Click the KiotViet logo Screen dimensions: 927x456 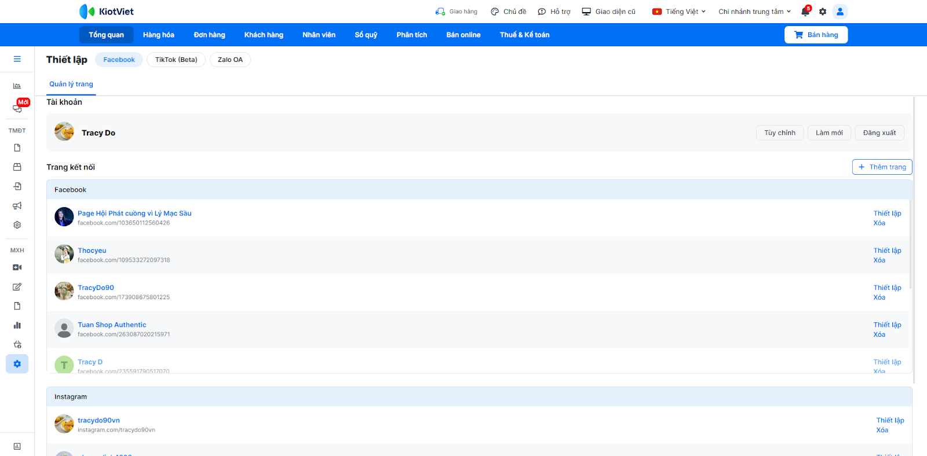click(x=106, y=12)
